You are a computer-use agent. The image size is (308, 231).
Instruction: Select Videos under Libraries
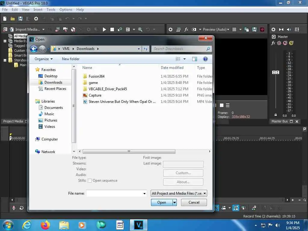pos(50,127)
